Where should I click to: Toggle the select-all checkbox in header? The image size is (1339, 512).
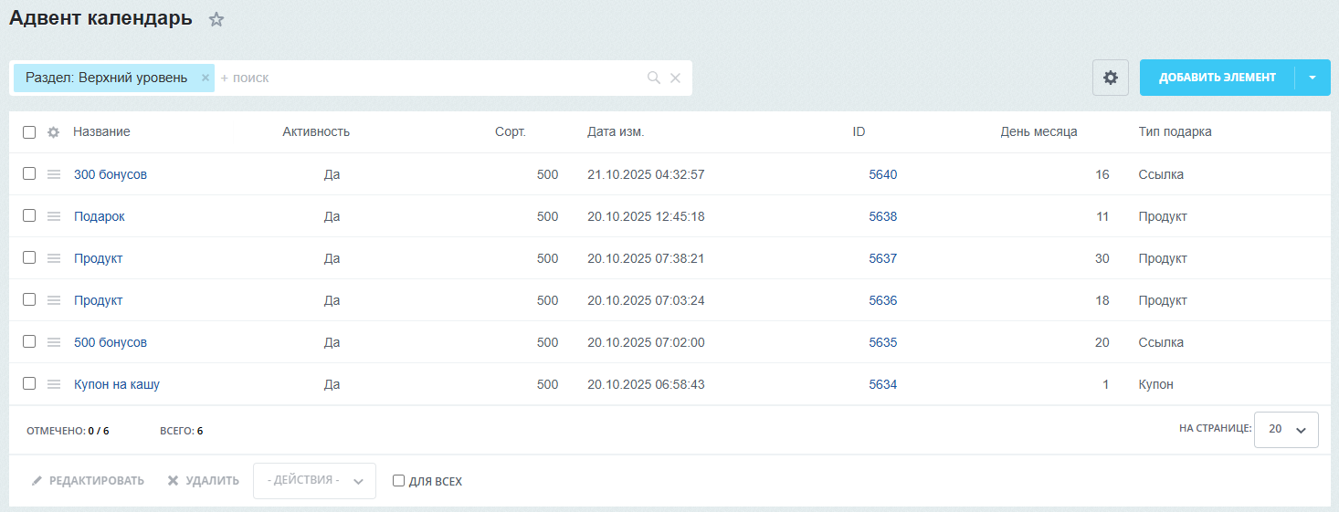tap(29, 132)
